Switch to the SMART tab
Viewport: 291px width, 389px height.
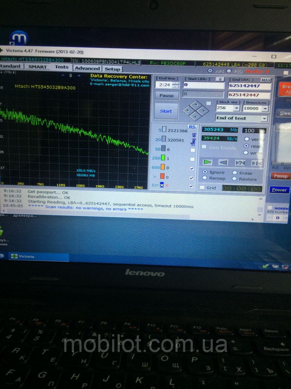[x=38, y=67]
